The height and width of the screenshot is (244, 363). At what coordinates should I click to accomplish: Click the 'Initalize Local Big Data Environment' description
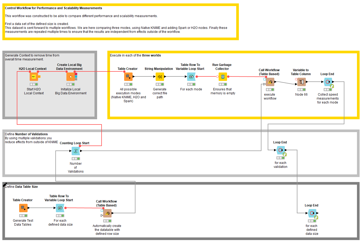coord(71,91)
